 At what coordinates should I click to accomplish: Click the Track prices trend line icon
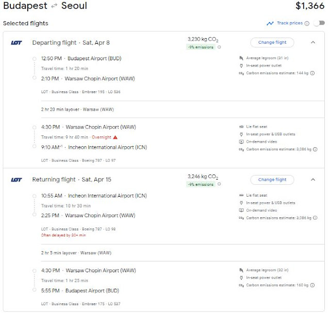point(270,23)
